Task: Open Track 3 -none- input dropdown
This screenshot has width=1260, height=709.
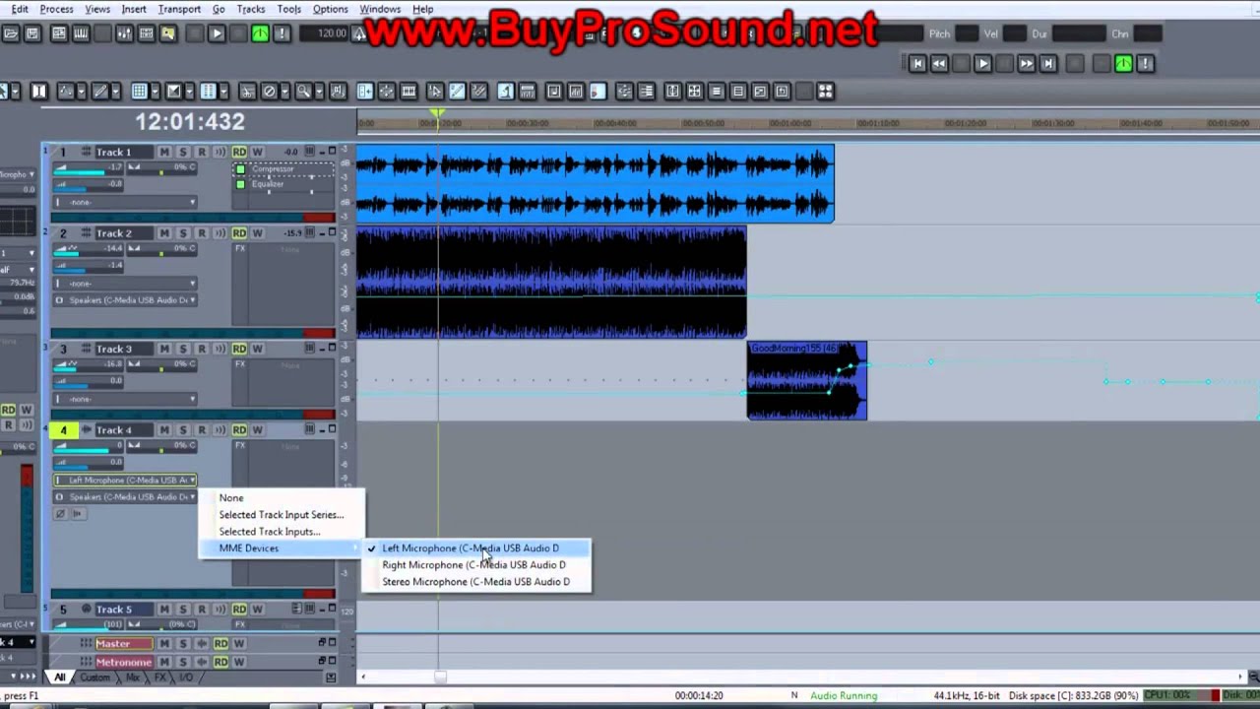Action: click(125, 399)
